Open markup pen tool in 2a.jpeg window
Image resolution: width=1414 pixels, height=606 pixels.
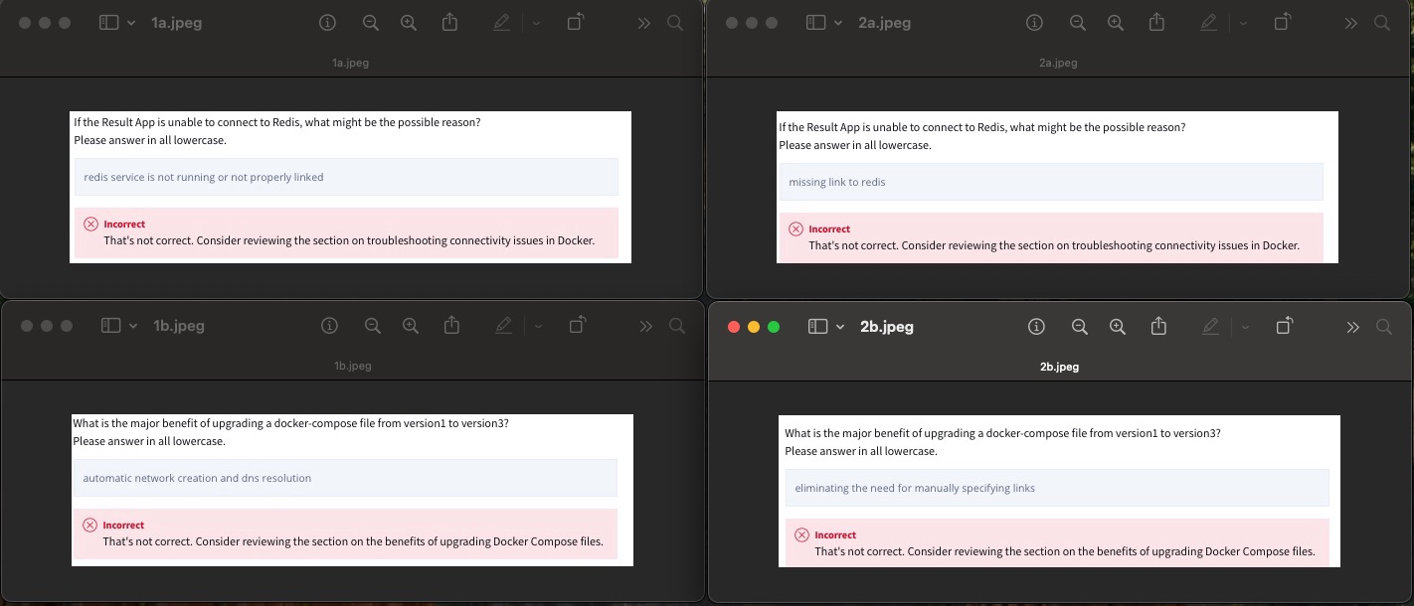[1208, 23]
